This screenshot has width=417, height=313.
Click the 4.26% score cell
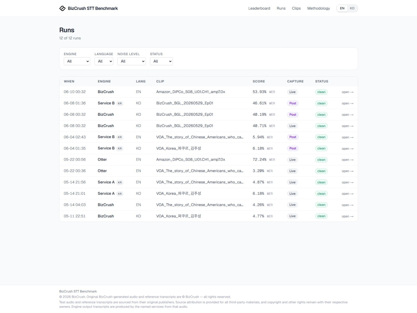tap(263, 205)
